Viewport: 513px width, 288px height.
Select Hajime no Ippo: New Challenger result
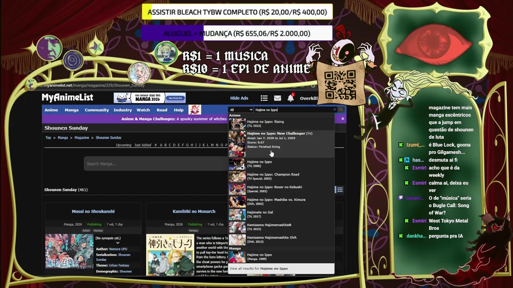click(281, 144)
